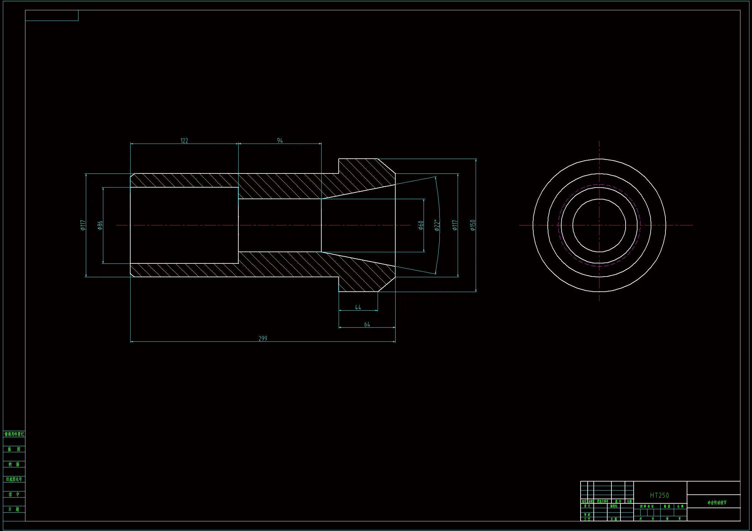Select the 设计 cell in title block
The width and height of the screenshot is (752, 531).
click(x=587, y=506)
